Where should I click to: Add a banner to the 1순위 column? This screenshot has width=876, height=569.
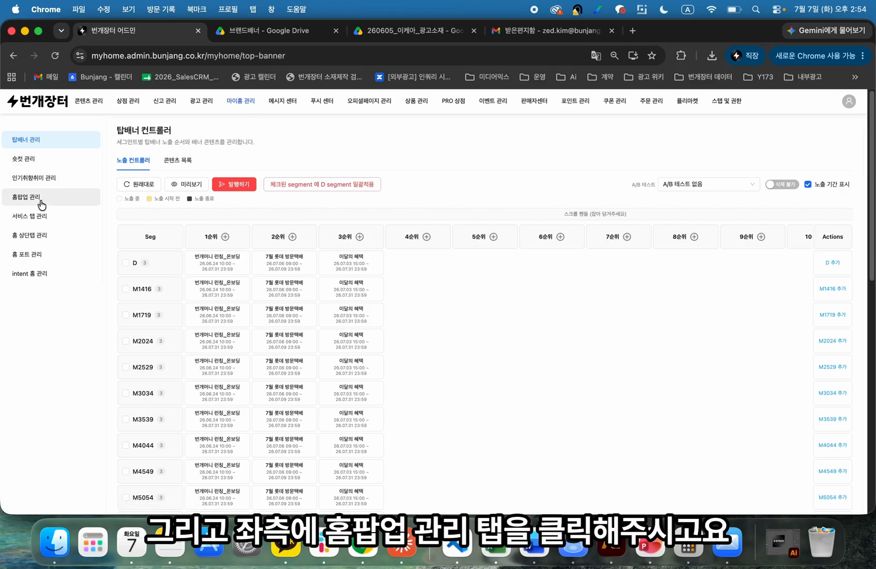click(x=225, y=237)
